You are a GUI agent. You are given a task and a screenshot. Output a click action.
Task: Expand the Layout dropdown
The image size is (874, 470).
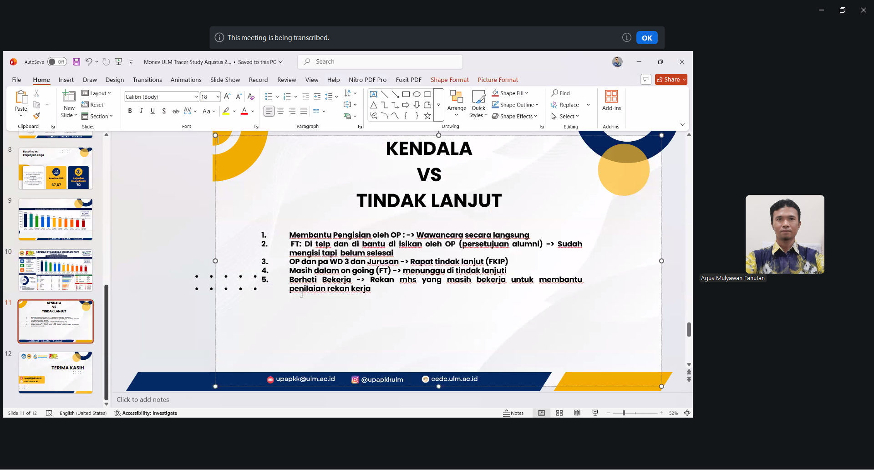[x=97, y=93]
